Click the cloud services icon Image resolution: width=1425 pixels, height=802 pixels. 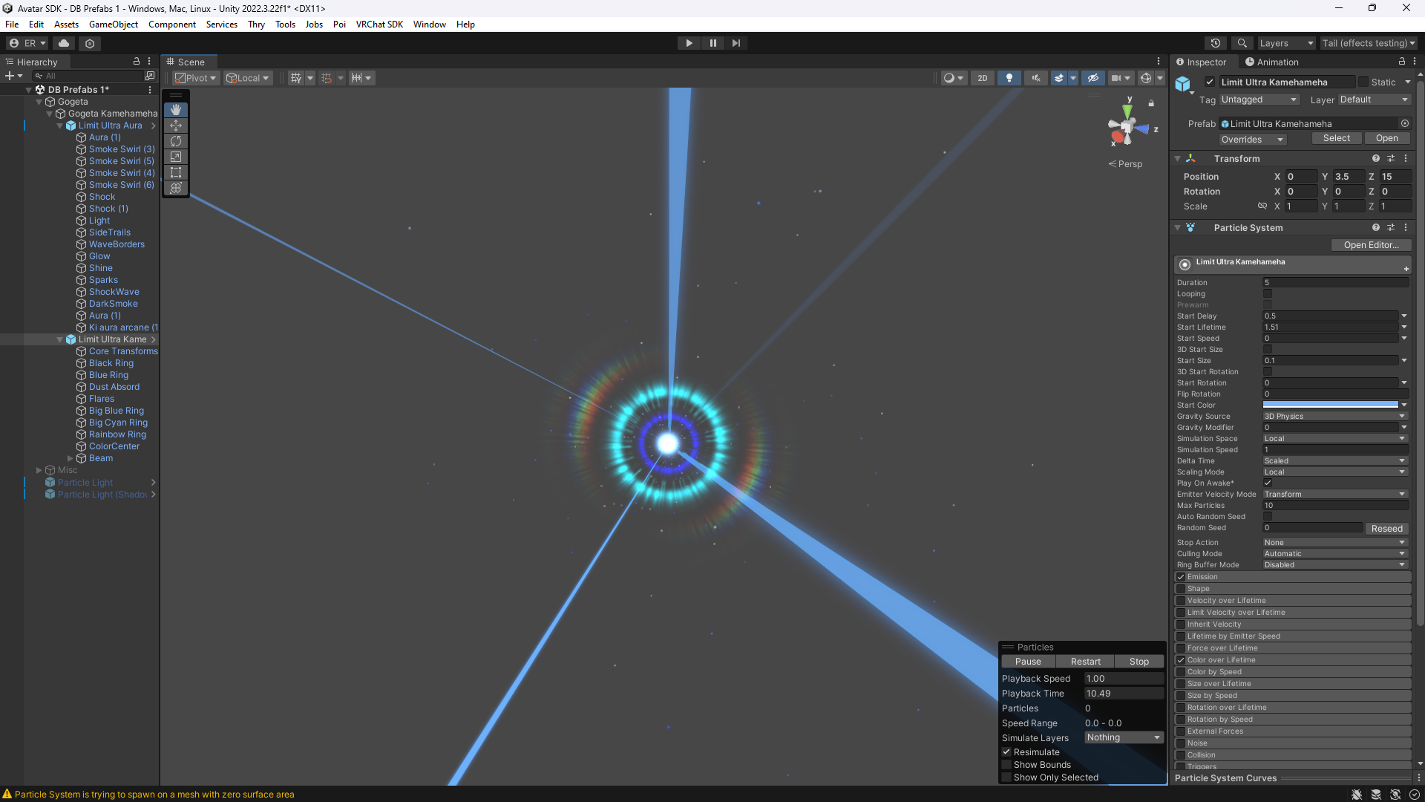click(64, 43)
